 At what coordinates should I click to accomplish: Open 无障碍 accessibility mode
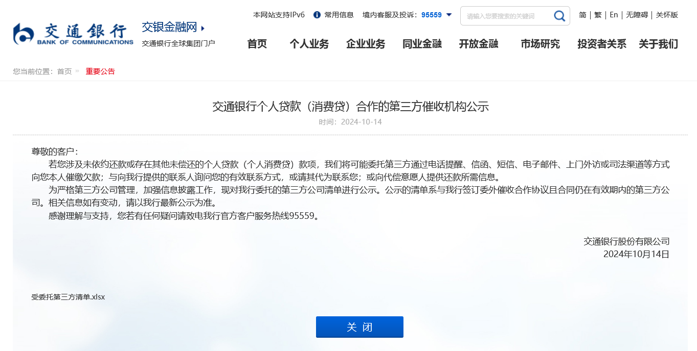click(x=637, y=15)
